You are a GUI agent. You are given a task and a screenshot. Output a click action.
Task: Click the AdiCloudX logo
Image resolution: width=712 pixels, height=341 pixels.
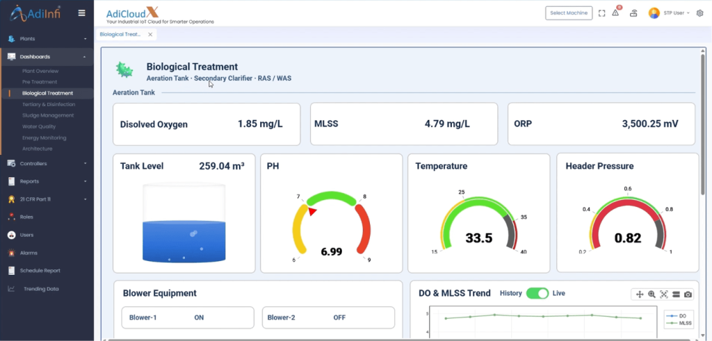coord(160,15)
